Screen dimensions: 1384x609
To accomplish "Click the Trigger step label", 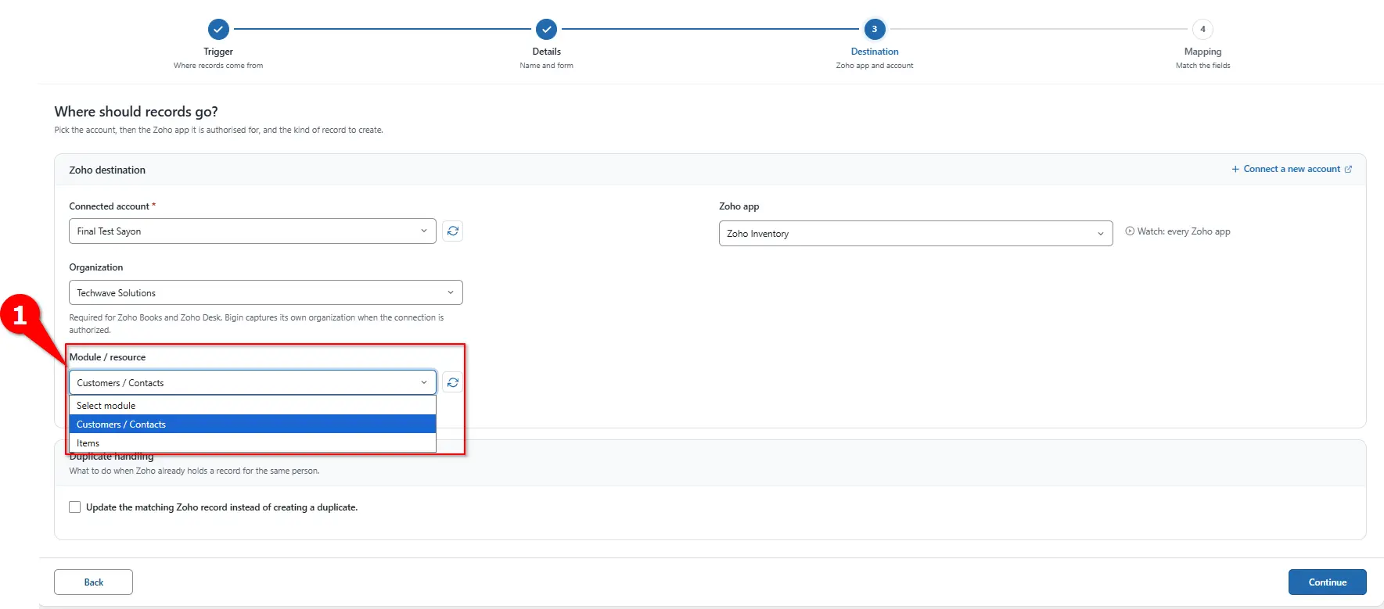I will (218, 52).
